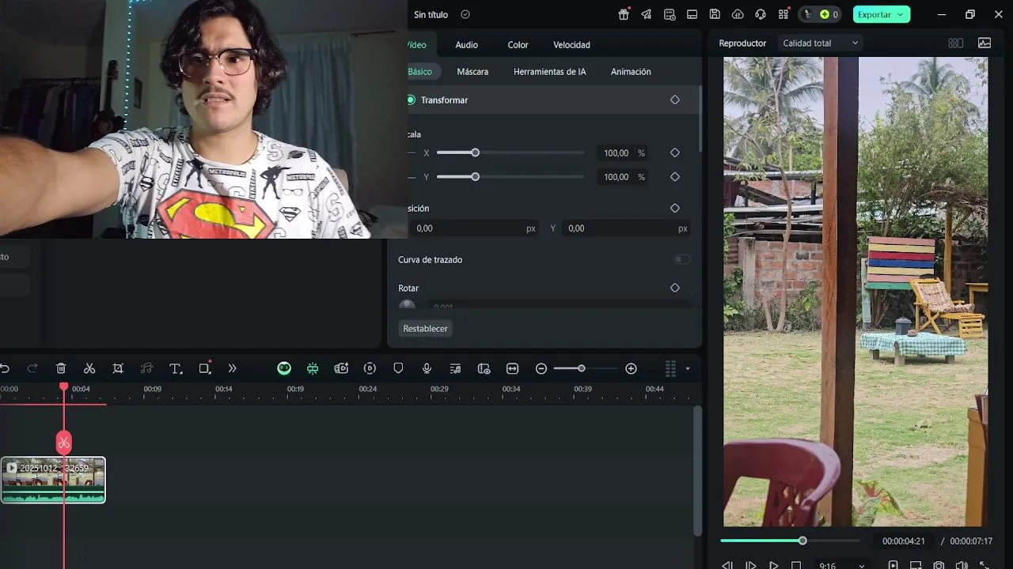The width and height of the screenshot is (1013, 569).
Task: Zoom in the timeline with plus icon
Action: click(x=631, y=369)
